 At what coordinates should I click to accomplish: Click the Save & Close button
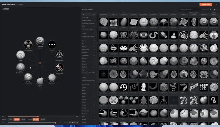(x=206, y=4)
